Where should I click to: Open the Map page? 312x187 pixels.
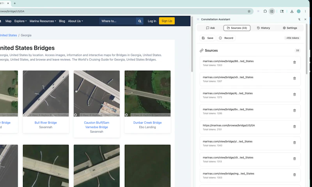[x=8, y=21]
